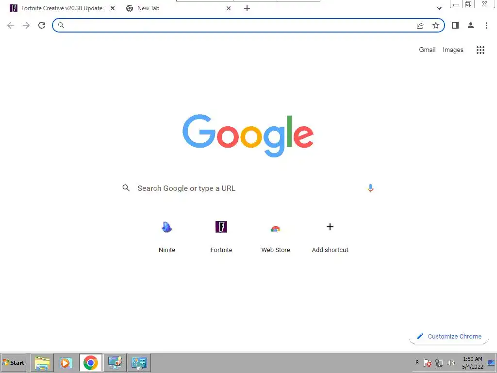Screen dimensions: 497x373
Task: Bookmark this tab with the star
Action: tap(436, 25)
